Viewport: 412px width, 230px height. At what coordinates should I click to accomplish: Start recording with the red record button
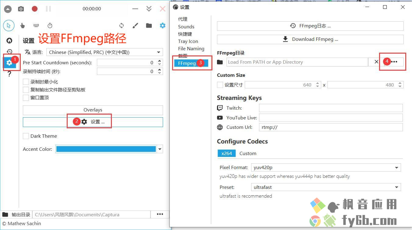[35, 9]
